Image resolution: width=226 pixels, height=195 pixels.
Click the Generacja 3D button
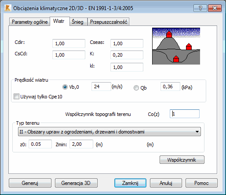[76, 183]
